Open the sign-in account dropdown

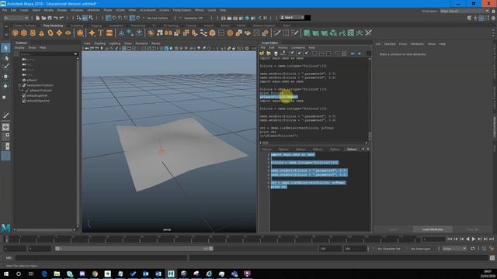coord(292,17)
